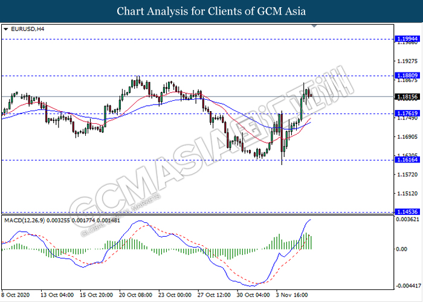The image size is (423, 302).
Task: Select the -0.004417 MACD scale value
Action: click(x=408, y=286)
